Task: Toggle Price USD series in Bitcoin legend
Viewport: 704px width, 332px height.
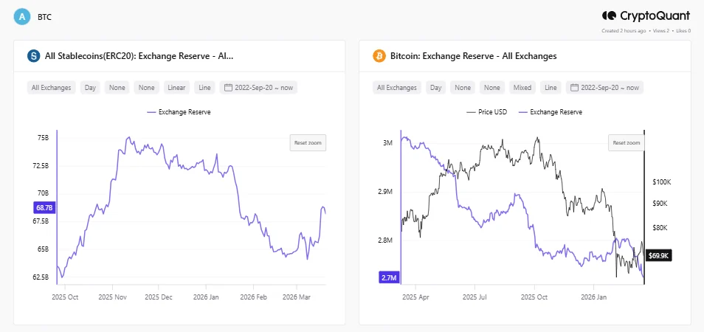Action: coord(483,112)
